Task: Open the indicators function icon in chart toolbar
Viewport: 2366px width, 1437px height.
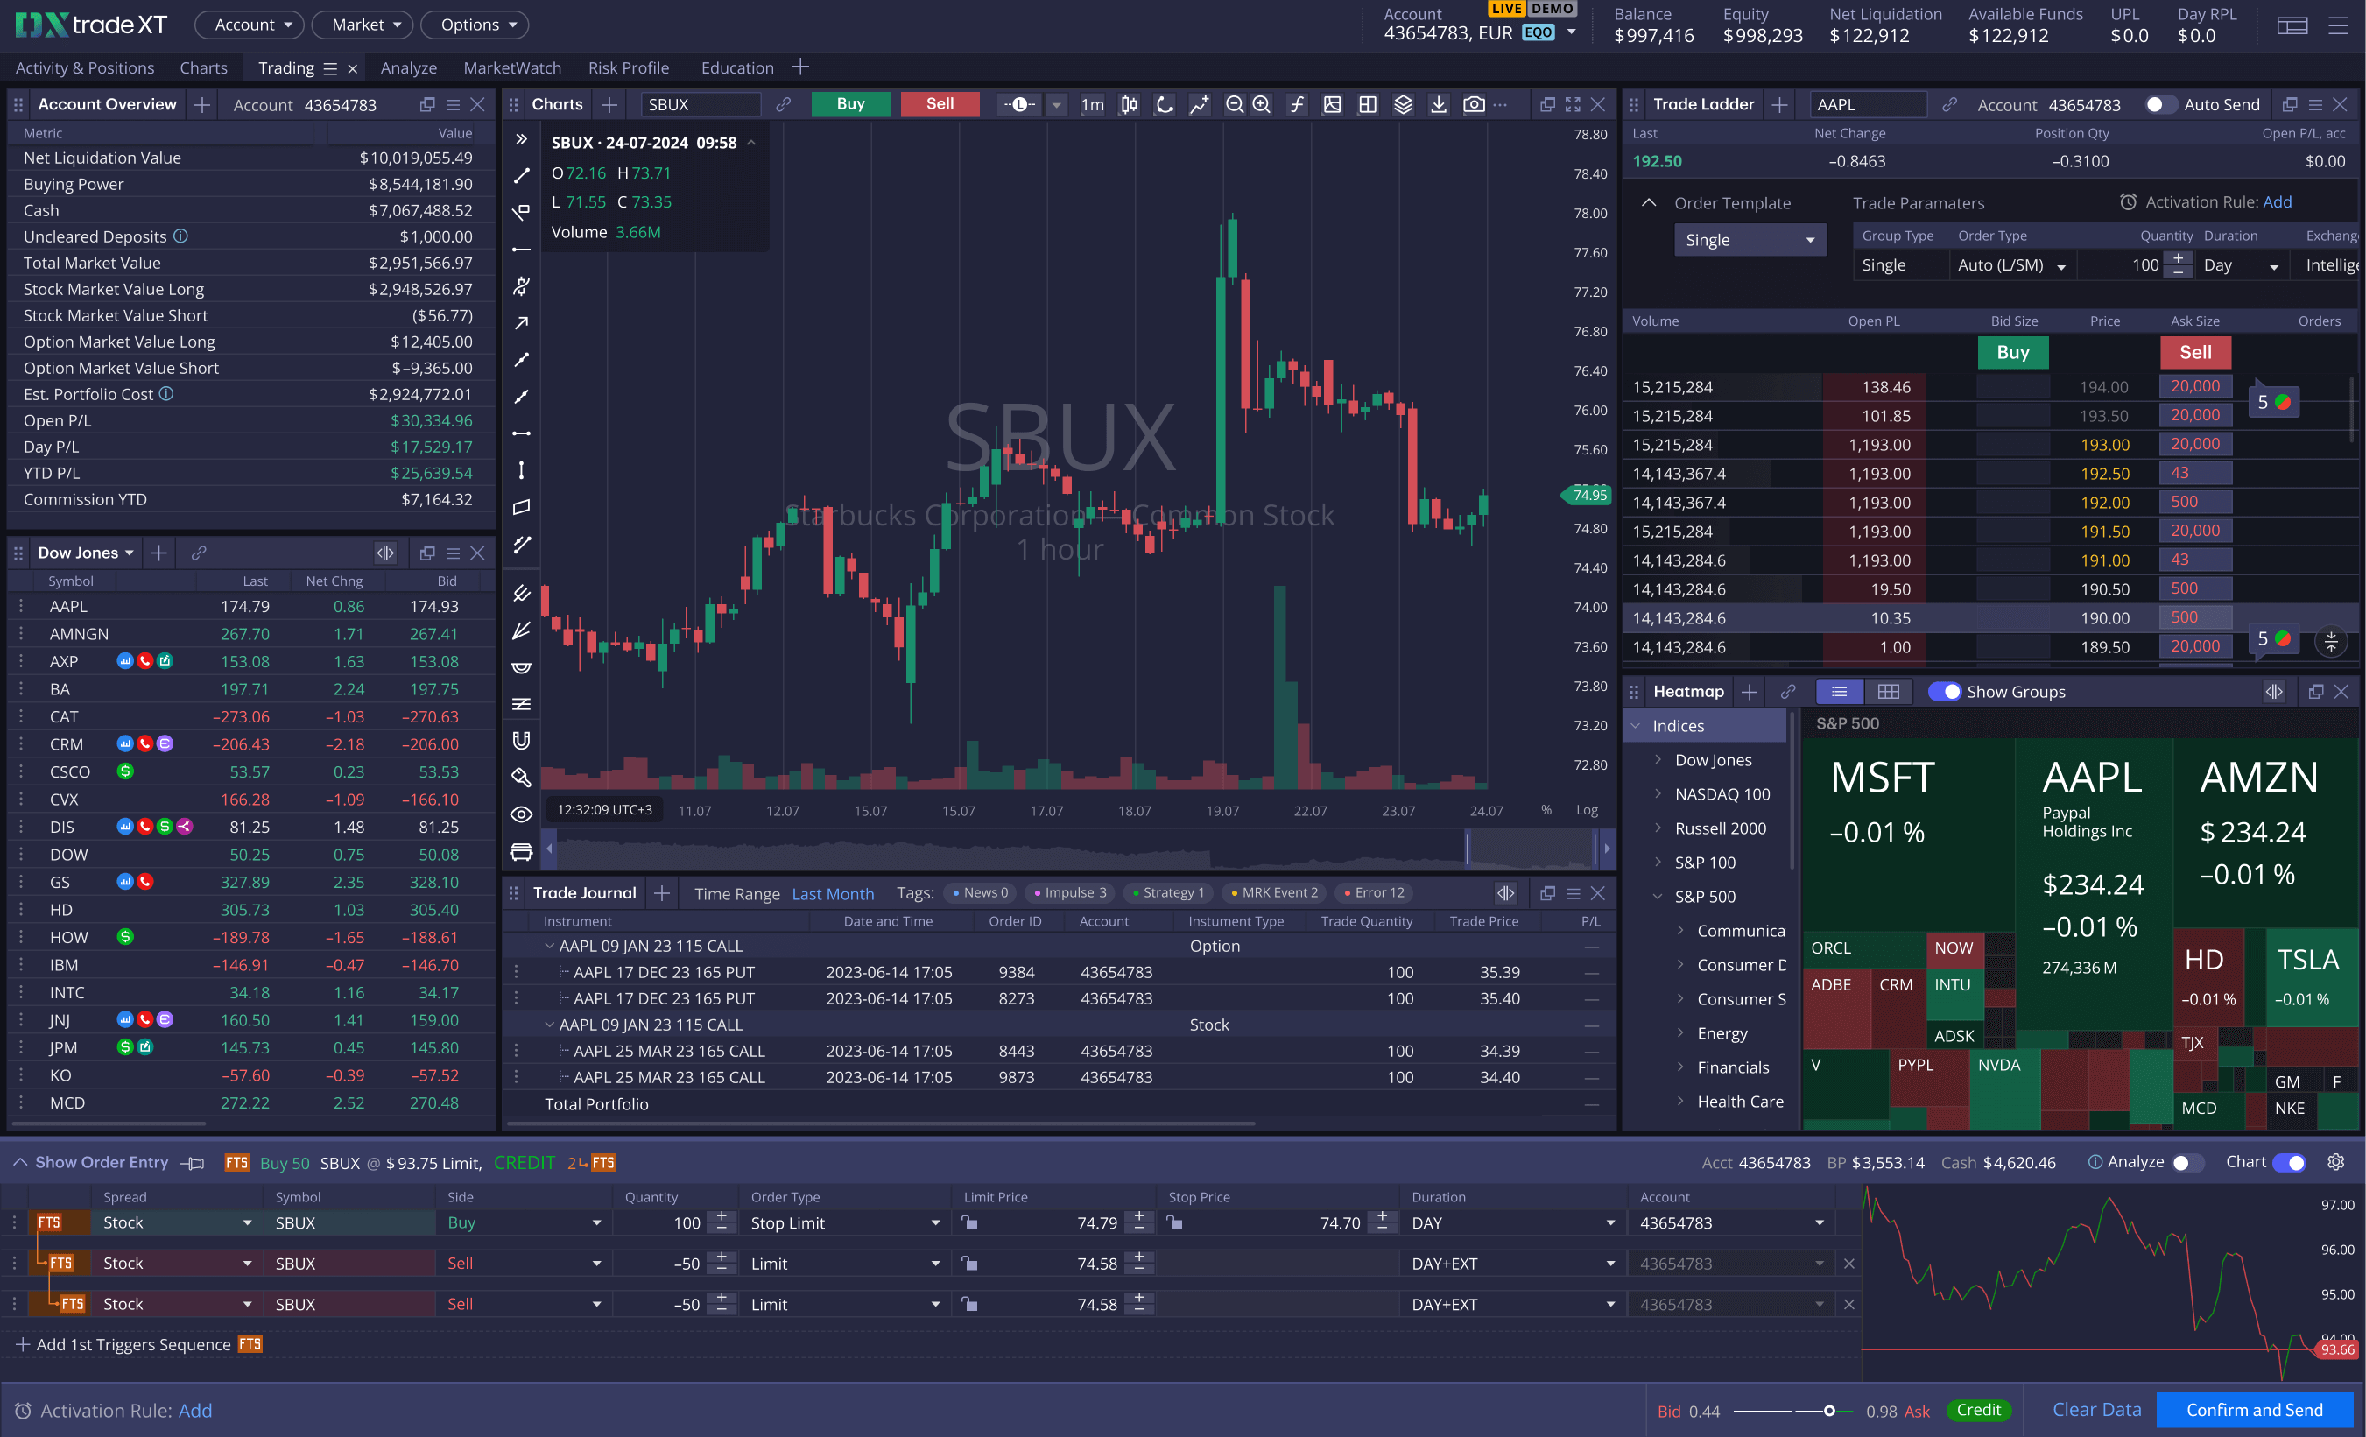Action: [1297, 105]
